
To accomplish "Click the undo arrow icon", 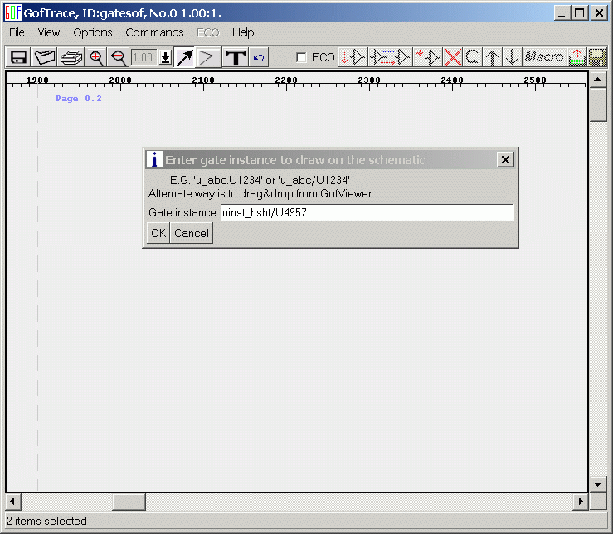I will pyautogui.click(x=259, y=57).
